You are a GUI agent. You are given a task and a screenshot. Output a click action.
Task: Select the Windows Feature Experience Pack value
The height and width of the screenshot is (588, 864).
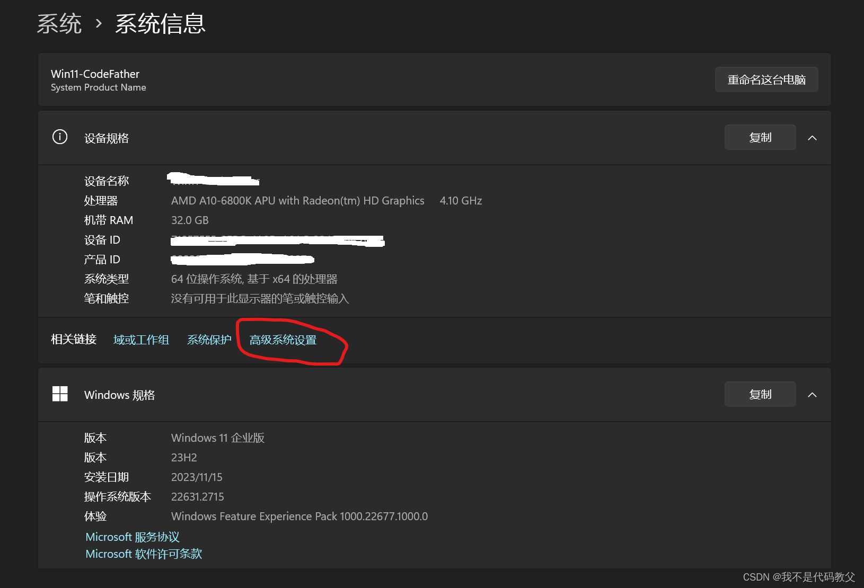tap(299, 516)
